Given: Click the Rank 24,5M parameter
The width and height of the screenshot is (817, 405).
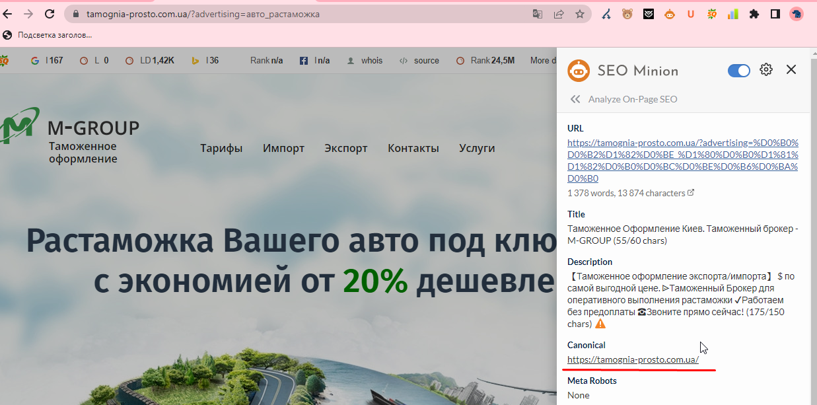Looking at the screenshot, I should (x=485, y=60).
